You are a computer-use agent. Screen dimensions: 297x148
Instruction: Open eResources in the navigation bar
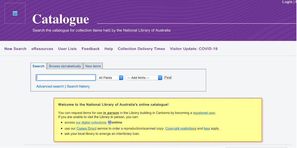point(42,49)
